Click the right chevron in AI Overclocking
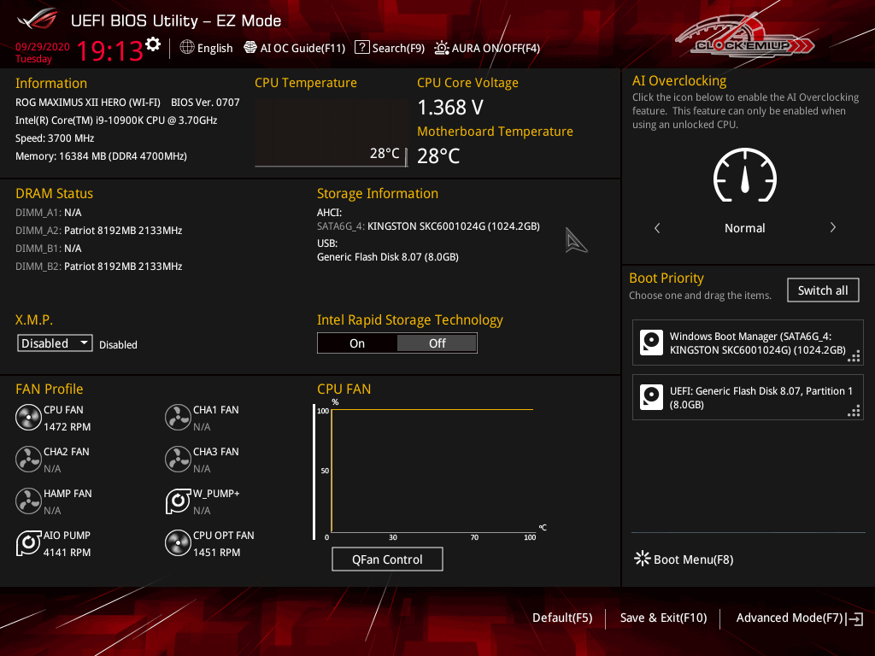The image size is (875, 656). 832,228
